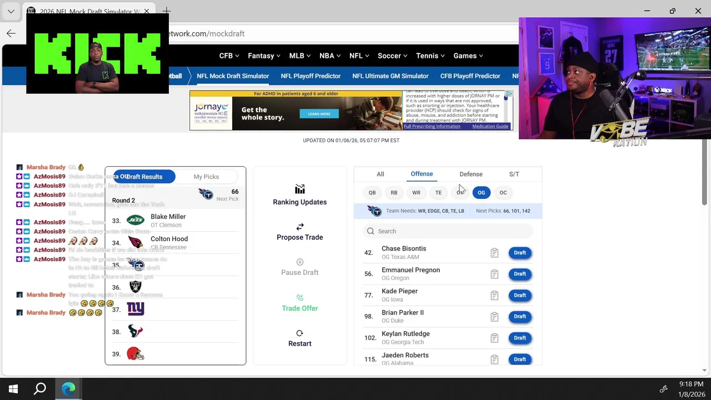
Task: Switch to Draft Results view
Action: (x=144, y=177)
